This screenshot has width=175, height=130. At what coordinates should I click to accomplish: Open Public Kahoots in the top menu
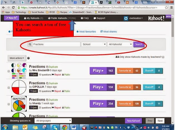click(x=62, y=18)
